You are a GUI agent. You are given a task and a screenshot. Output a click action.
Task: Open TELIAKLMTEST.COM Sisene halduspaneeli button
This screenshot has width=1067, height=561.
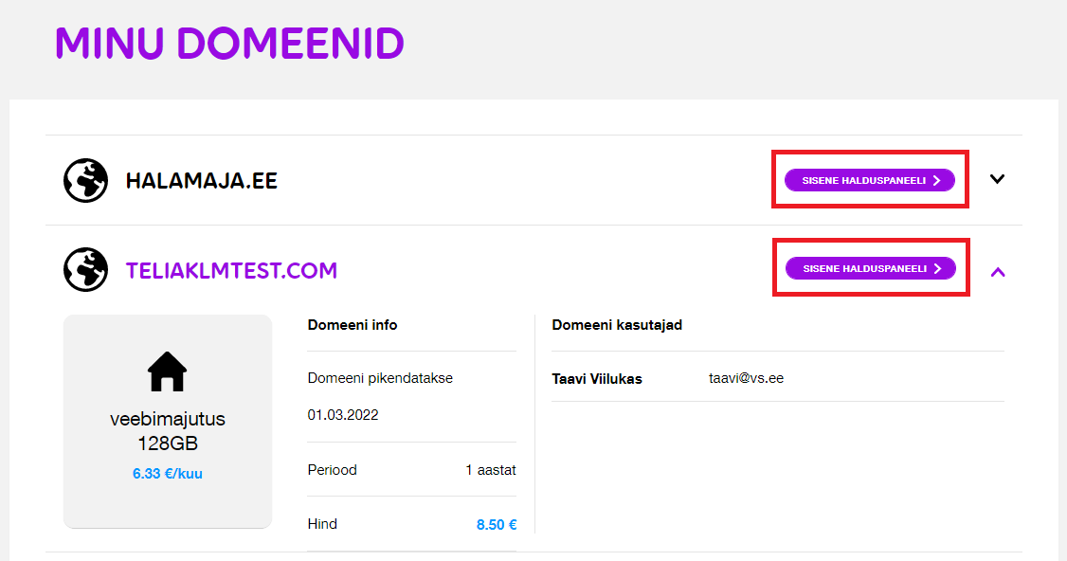click(x=870, y=268)
